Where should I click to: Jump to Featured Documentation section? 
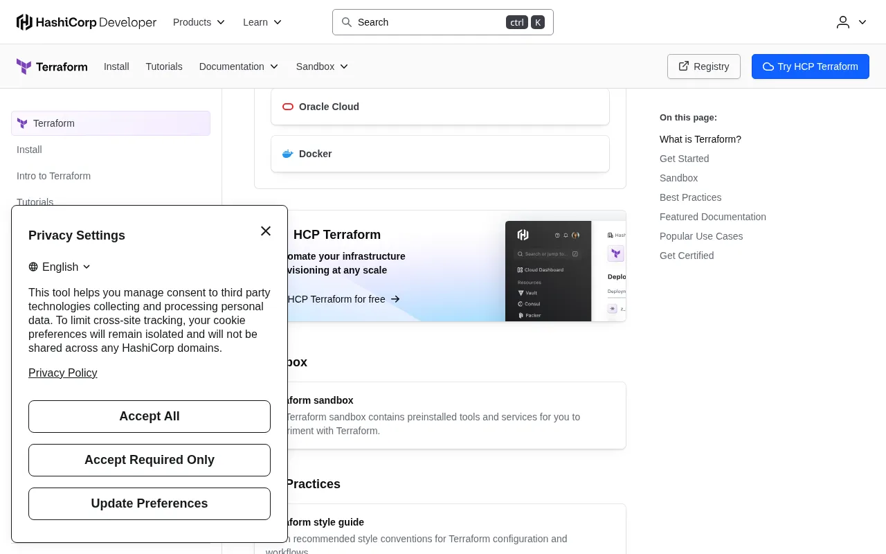[x=713, y=217]
